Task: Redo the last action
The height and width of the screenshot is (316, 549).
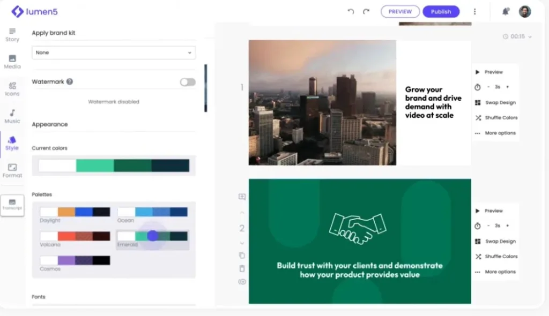Action: 366,12
